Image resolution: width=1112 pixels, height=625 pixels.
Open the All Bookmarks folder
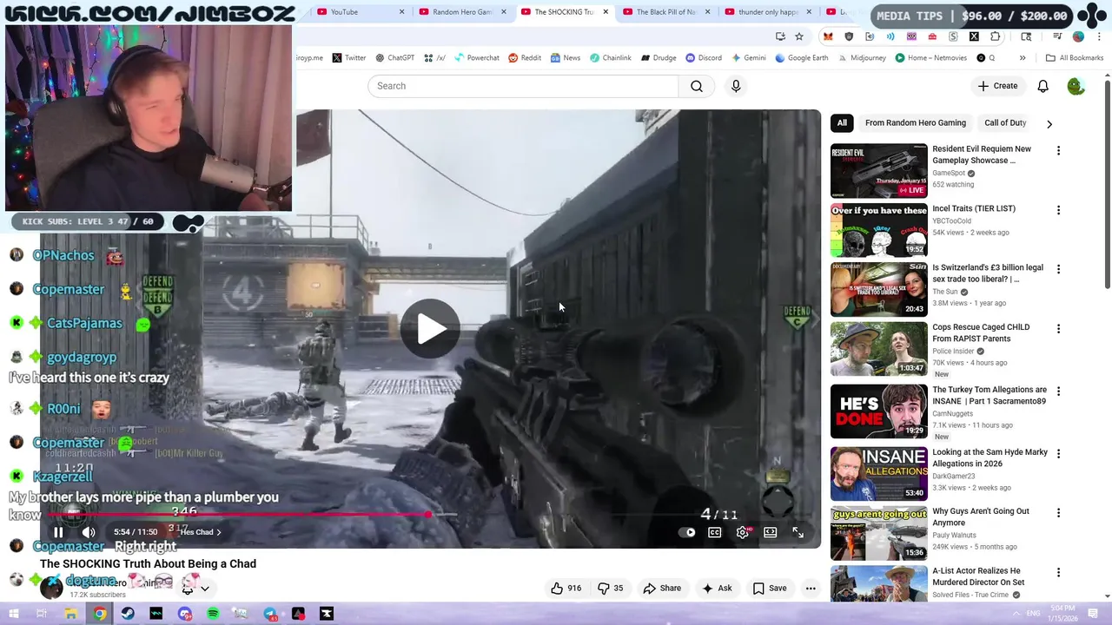(x=1075, y=58)
